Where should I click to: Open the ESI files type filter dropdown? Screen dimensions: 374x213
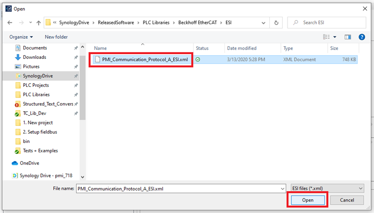pos(326,188)
